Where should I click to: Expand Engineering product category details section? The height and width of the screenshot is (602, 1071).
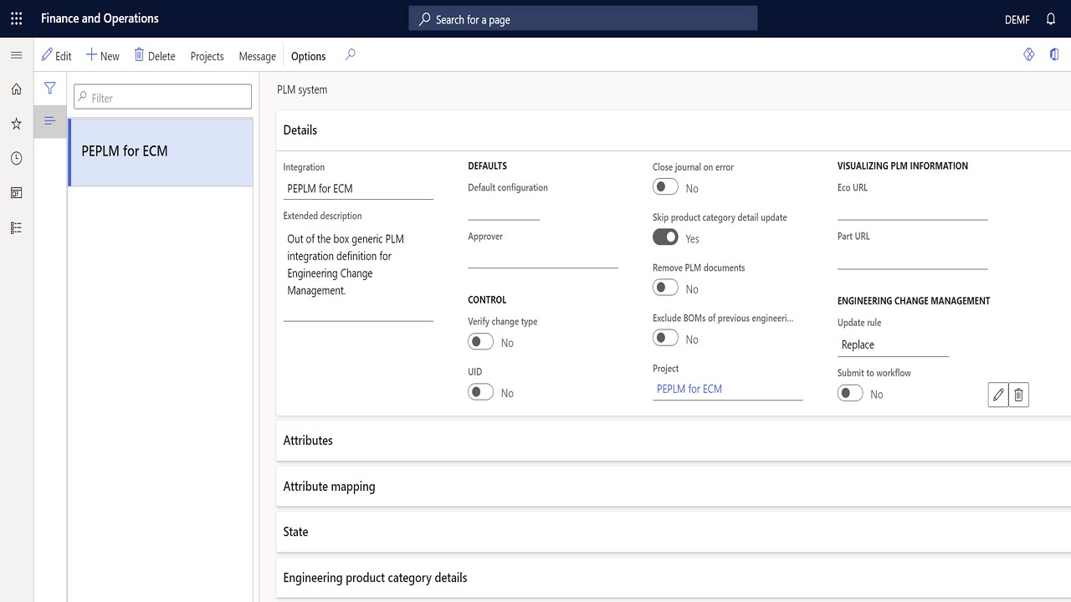674,578
